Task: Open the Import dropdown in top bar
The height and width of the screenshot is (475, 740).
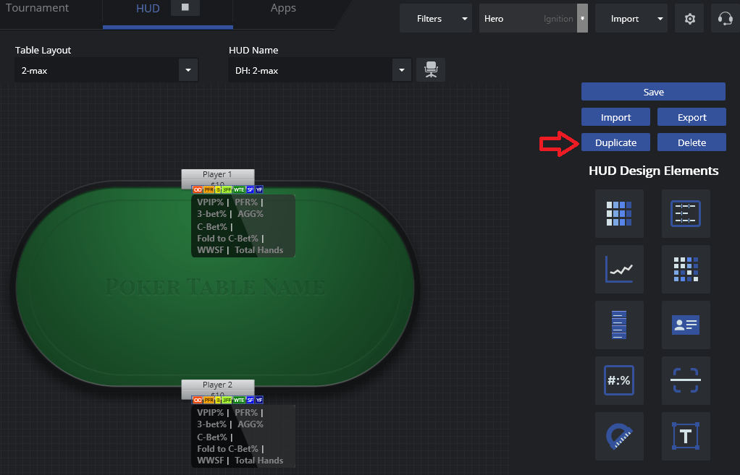Action: click(631, 18)
